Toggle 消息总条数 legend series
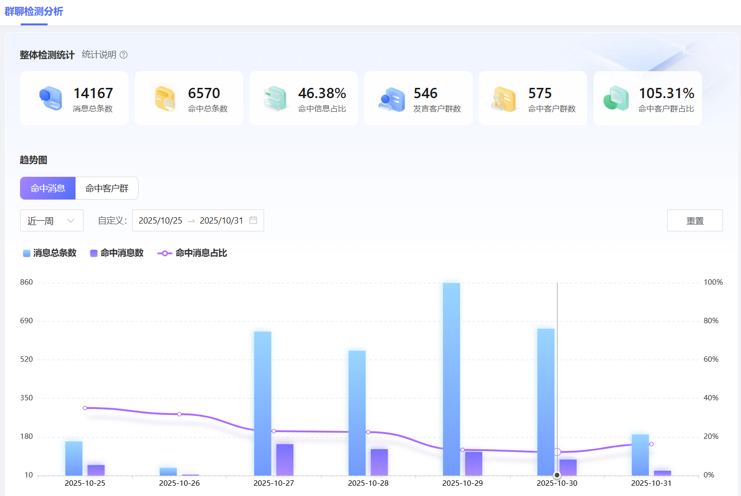 tap(50, 253)
